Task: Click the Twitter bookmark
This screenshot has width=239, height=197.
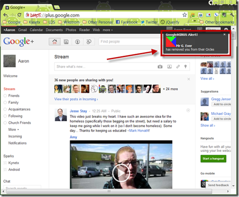Action: [149, 22]
